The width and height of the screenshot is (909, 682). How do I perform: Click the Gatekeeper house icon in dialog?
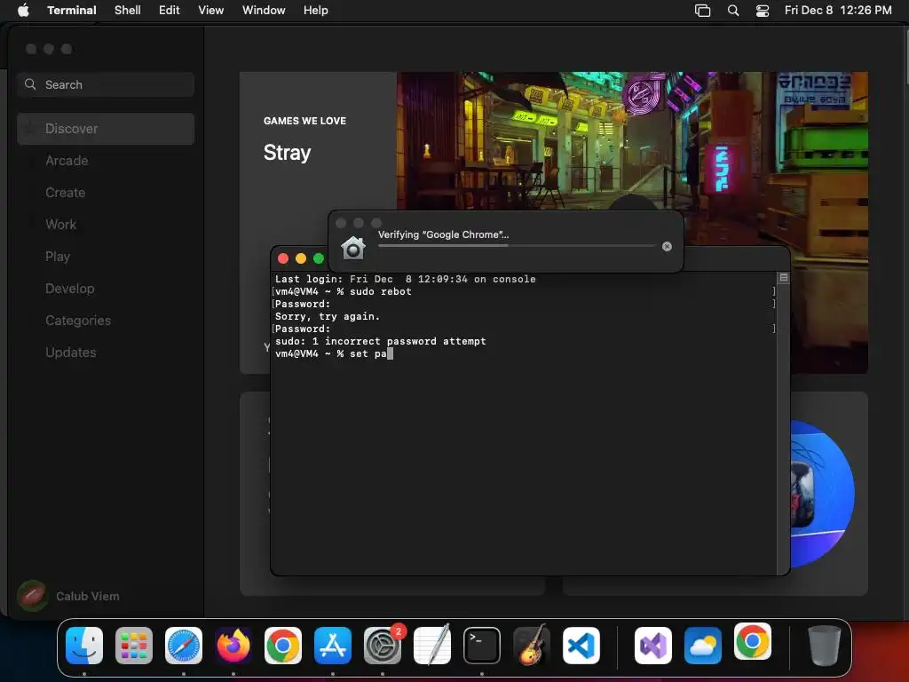353,249
